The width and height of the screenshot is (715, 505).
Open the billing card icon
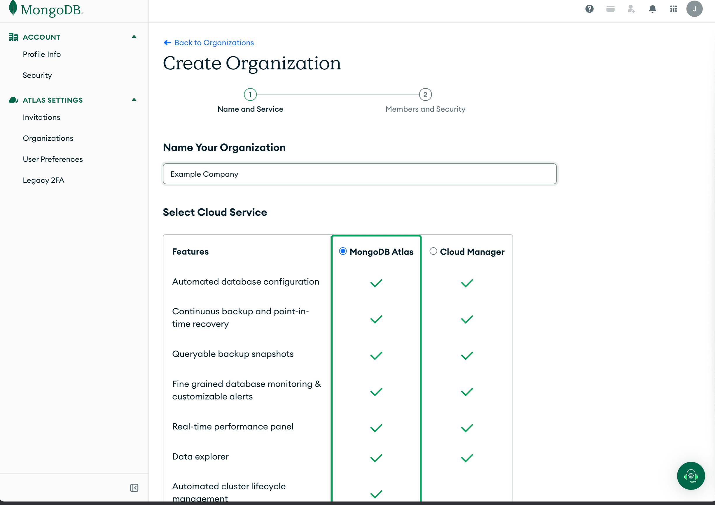(x=610, y=9)
